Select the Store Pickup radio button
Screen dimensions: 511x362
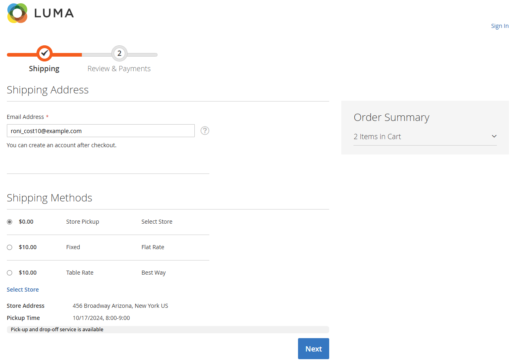point(10,222)
